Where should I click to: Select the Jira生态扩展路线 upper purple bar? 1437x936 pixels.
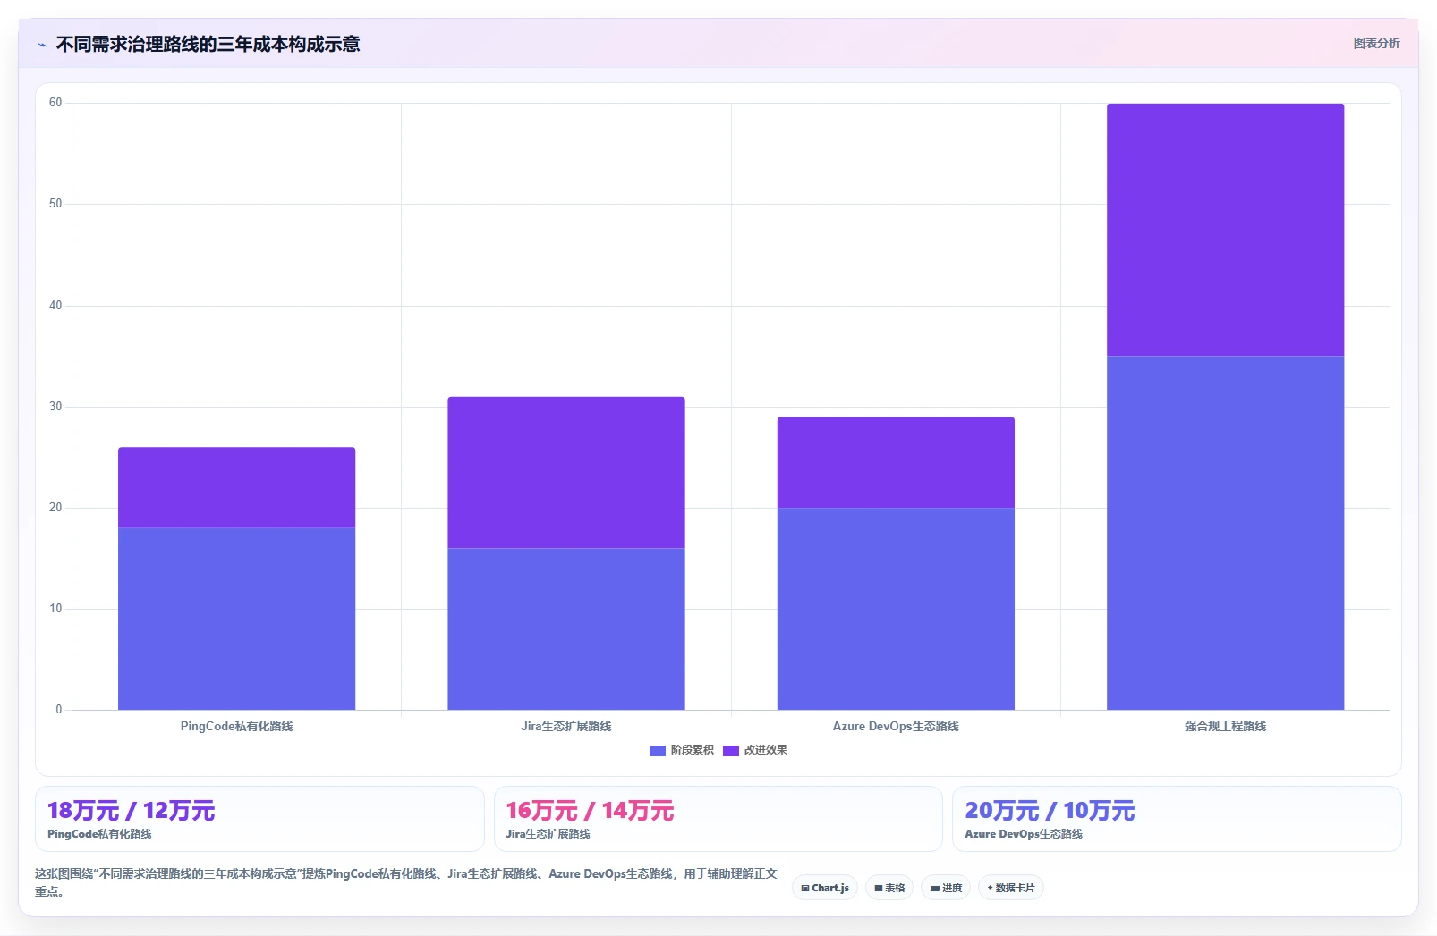point(566,472)
